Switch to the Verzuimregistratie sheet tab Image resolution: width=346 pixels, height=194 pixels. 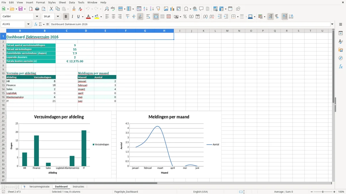40,187
